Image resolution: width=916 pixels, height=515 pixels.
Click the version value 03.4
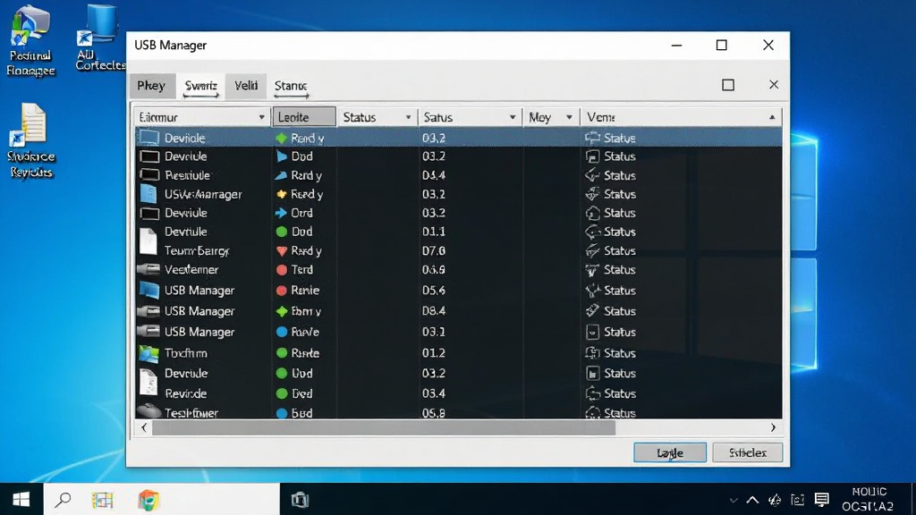point(434,393)
